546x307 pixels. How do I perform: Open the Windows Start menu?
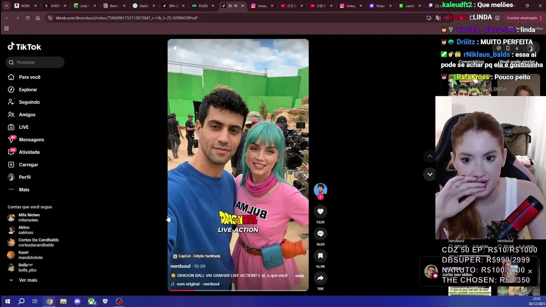click(x=7, y=301)
